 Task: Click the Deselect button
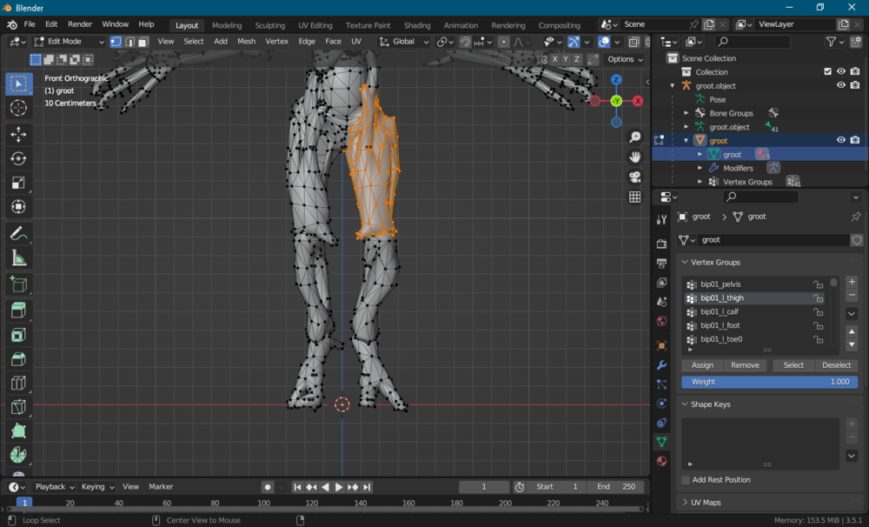click(836, 365)
